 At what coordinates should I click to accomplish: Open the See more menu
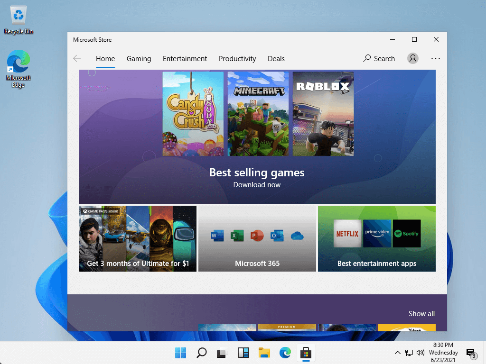tap(435, 58)
